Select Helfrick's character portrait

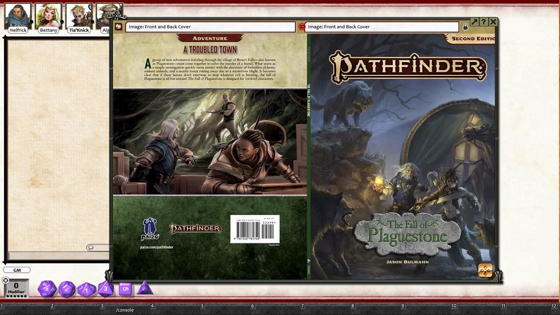tap(17, 15)
